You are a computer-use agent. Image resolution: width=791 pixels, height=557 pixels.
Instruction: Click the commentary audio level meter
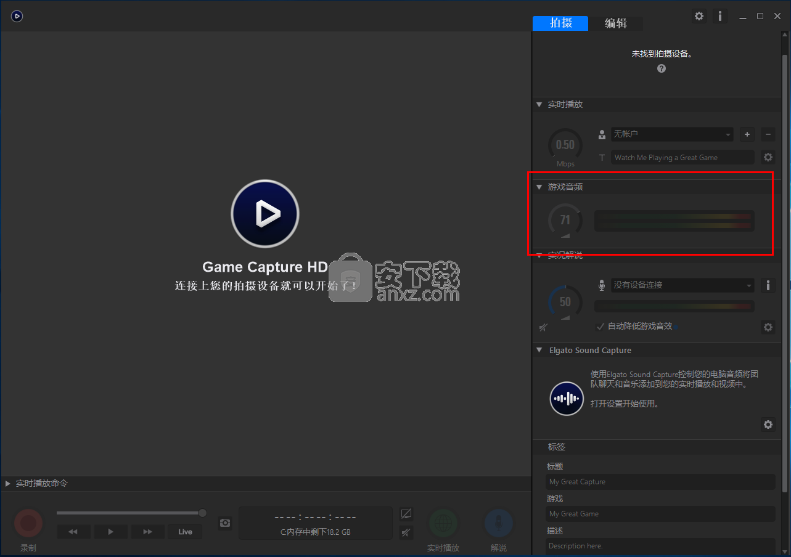(x=674, y=306)
